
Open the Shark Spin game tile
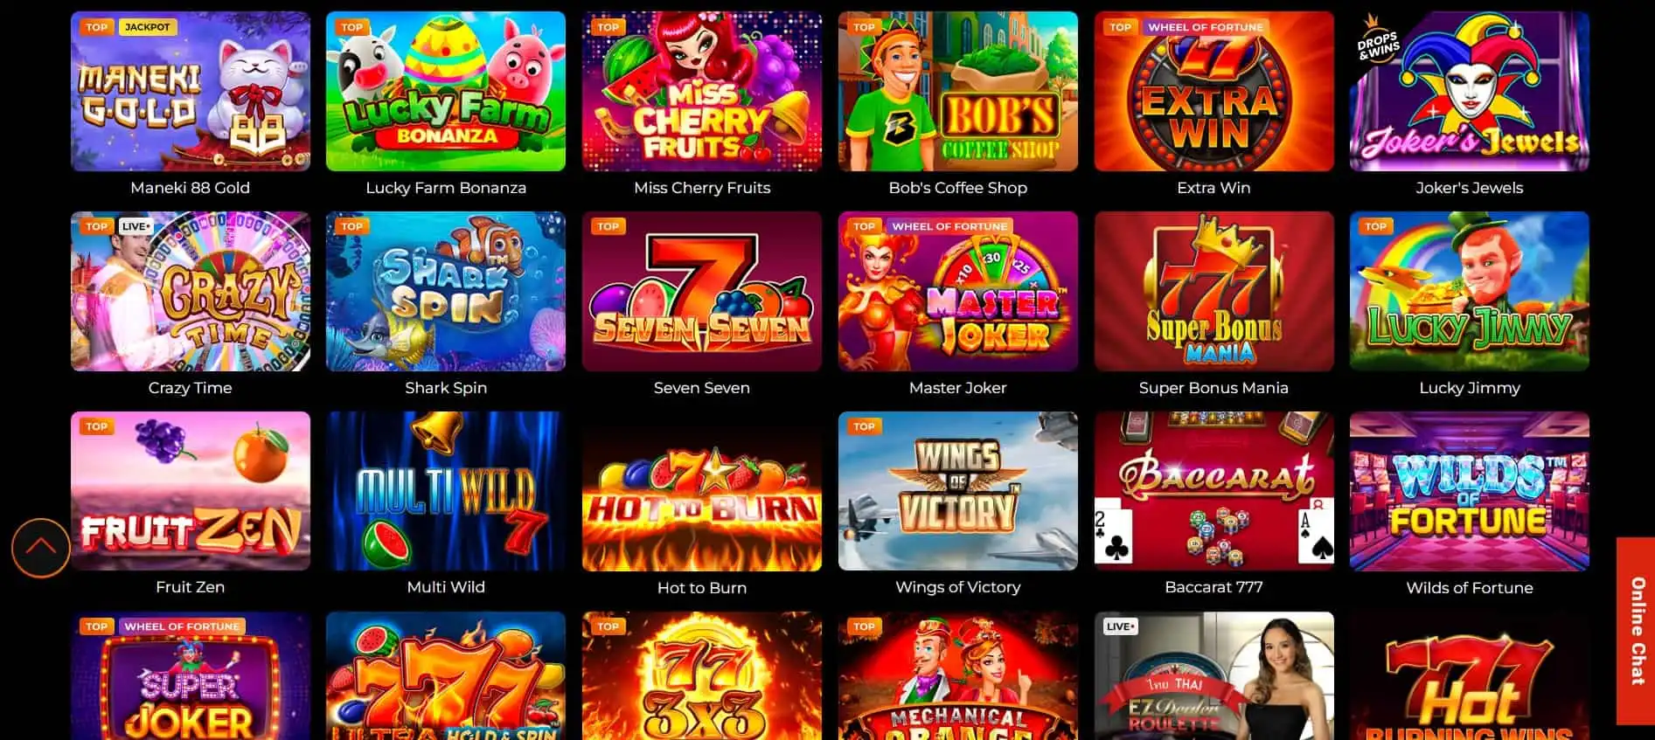(446, 291)
